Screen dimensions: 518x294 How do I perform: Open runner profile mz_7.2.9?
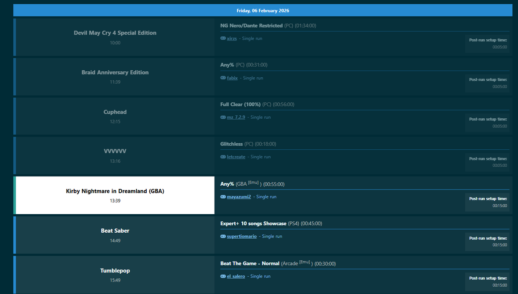tap(236, 117)
